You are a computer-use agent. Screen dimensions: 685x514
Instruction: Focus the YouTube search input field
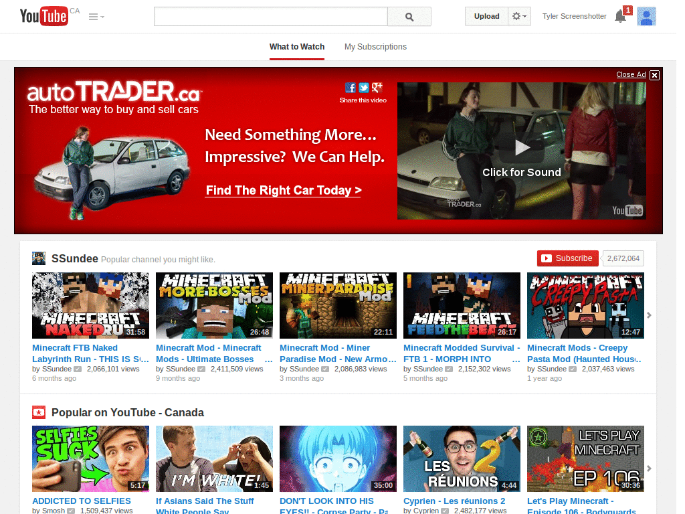pos(271,17)
